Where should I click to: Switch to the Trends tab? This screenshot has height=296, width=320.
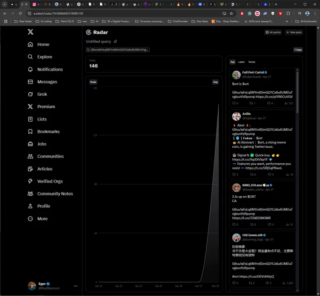252,62
